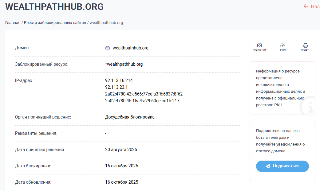Click the IPv6 address ending in cd1b:217

pyautogui.click(x=142, y=101)
